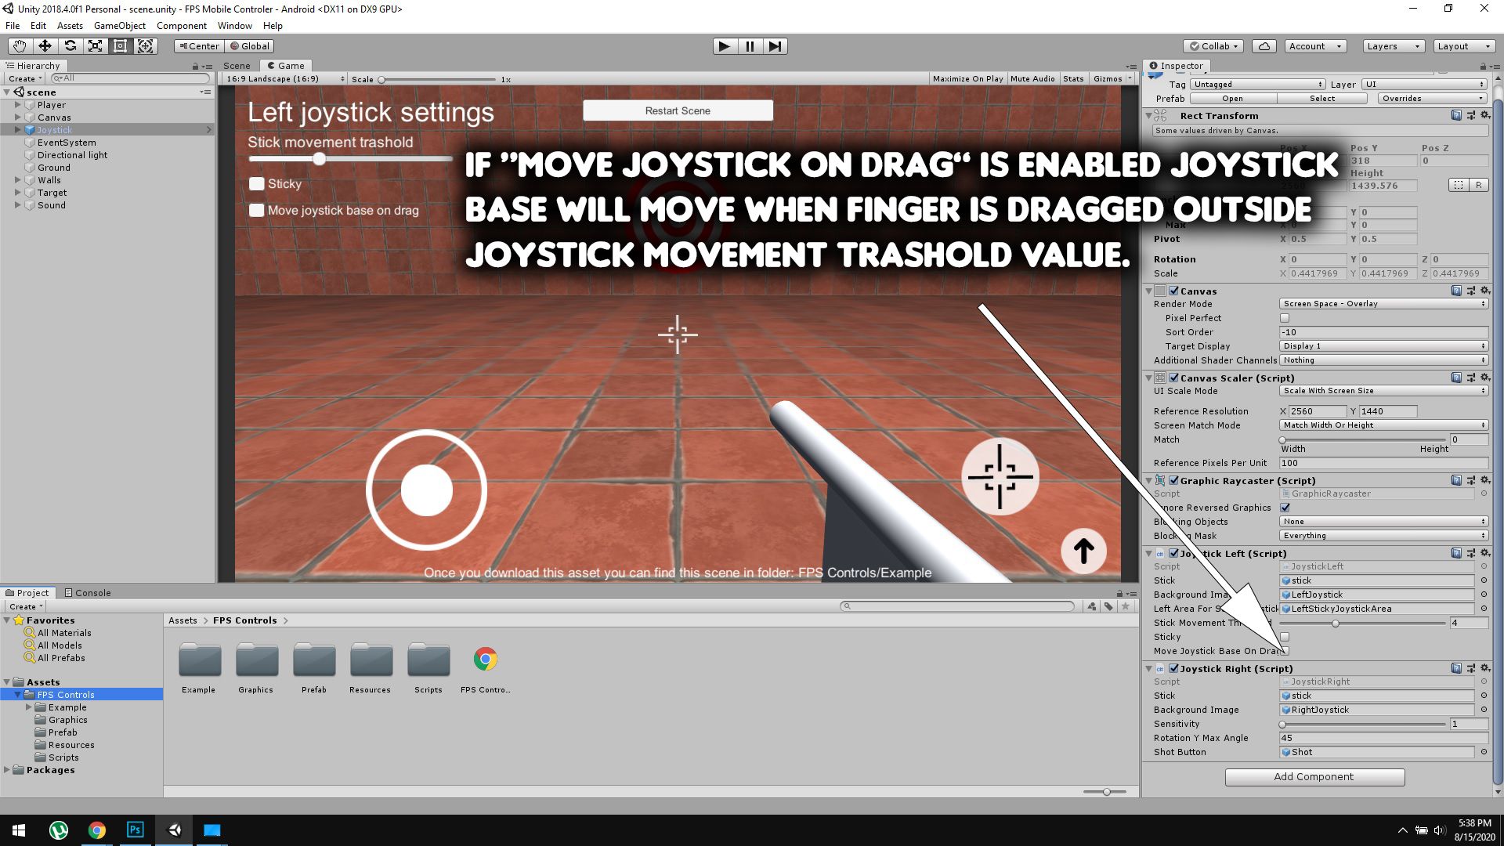Screen dimensions: 1504x846
Task: Click the Restart Scene button
Action: click(x=678, y=110)
